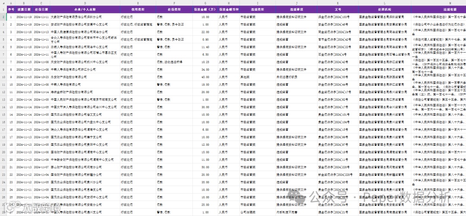Click the document number ending [2024]4号
Screen dimensions: 466x216
coord(337,54)
